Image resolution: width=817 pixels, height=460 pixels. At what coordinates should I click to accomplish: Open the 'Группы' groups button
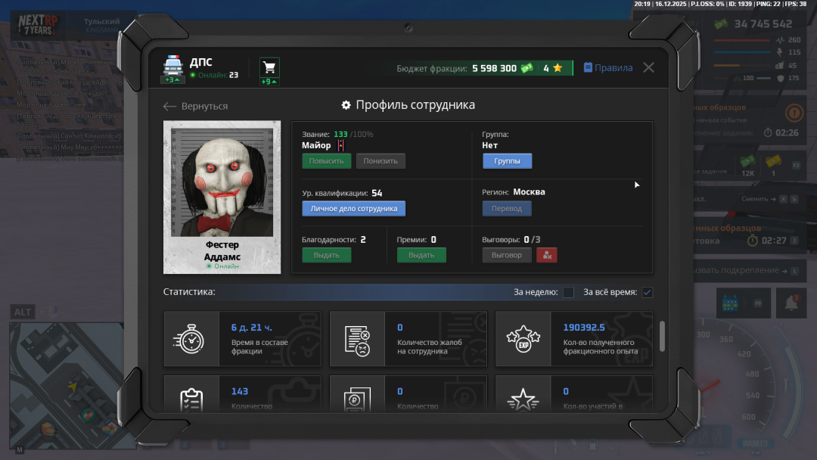[507, 160]
